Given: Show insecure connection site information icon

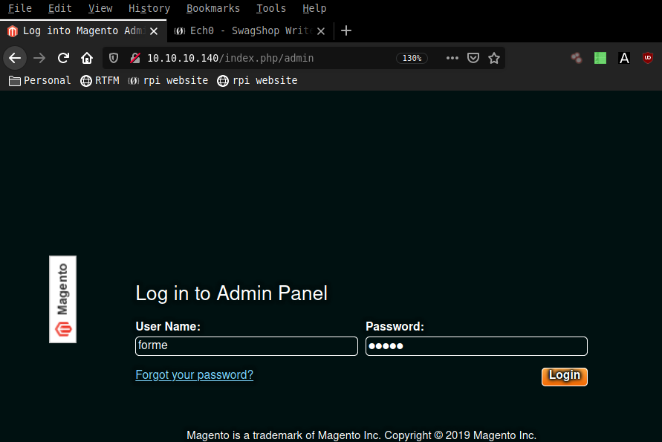Looking at the screenshot, I should (x=135, y=58).
